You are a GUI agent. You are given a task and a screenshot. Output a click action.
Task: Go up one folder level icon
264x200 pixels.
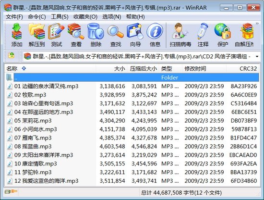[11, 55]
